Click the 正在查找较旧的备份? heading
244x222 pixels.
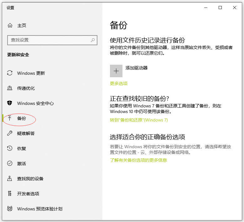pyautogui.click(x=139, y=99)
